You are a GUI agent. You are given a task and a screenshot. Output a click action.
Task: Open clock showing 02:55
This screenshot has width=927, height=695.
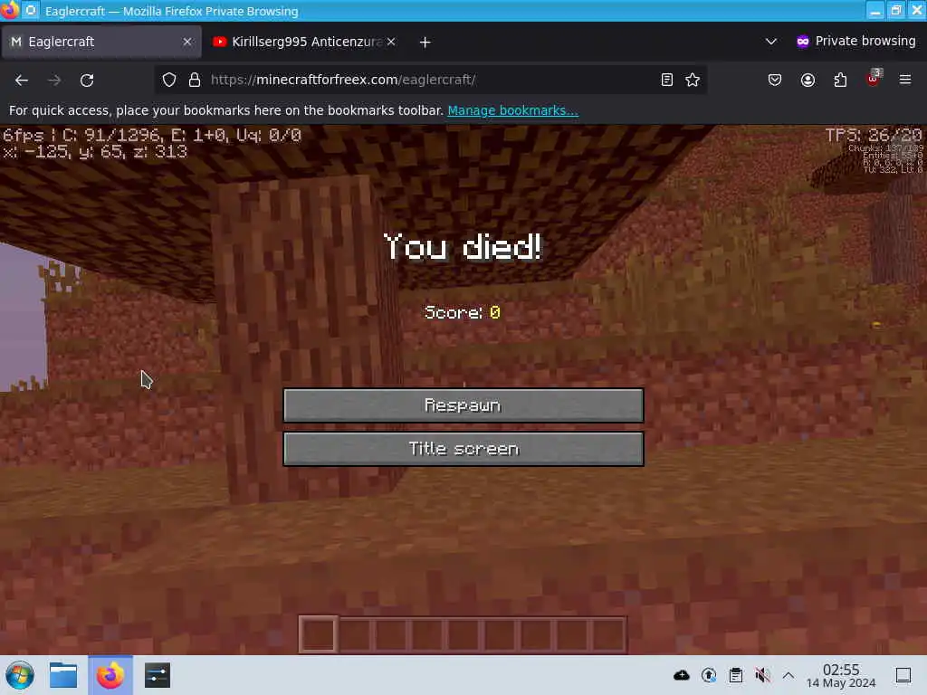pyautogui.click(x=841, y=675)
